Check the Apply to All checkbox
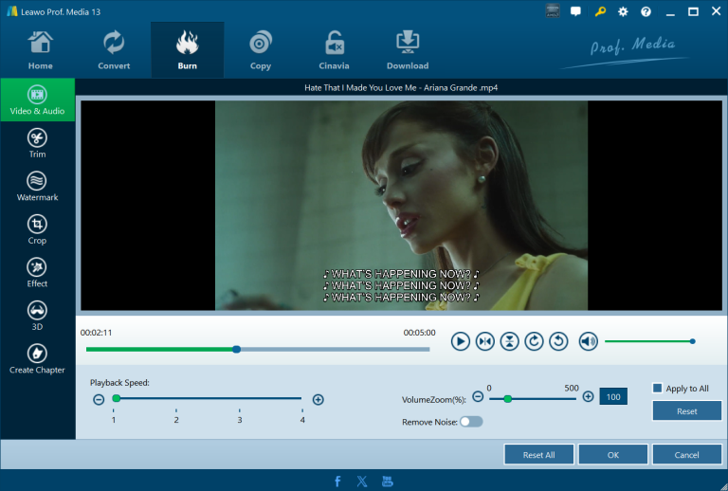This screenshot has width=728, height=491. pos(657,388)
